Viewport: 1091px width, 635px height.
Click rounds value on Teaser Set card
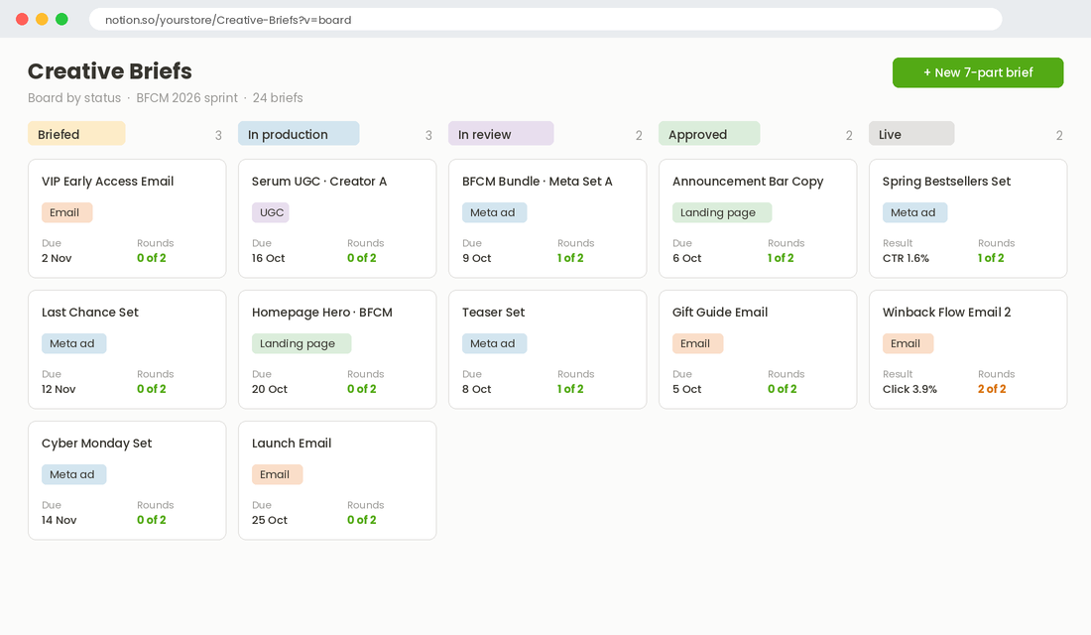click(x=570, y=389)
